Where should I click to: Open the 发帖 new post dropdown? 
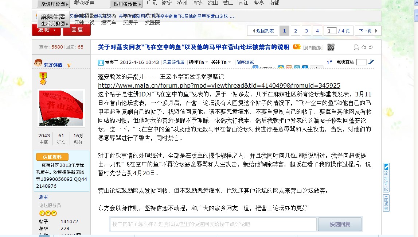pos(46,30)
